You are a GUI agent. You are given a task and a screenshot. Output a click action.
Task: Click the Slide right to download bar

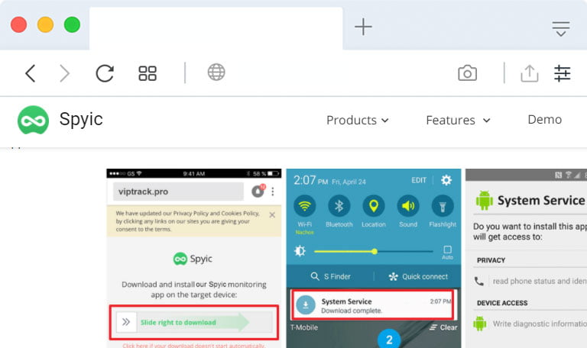(194, 322)
